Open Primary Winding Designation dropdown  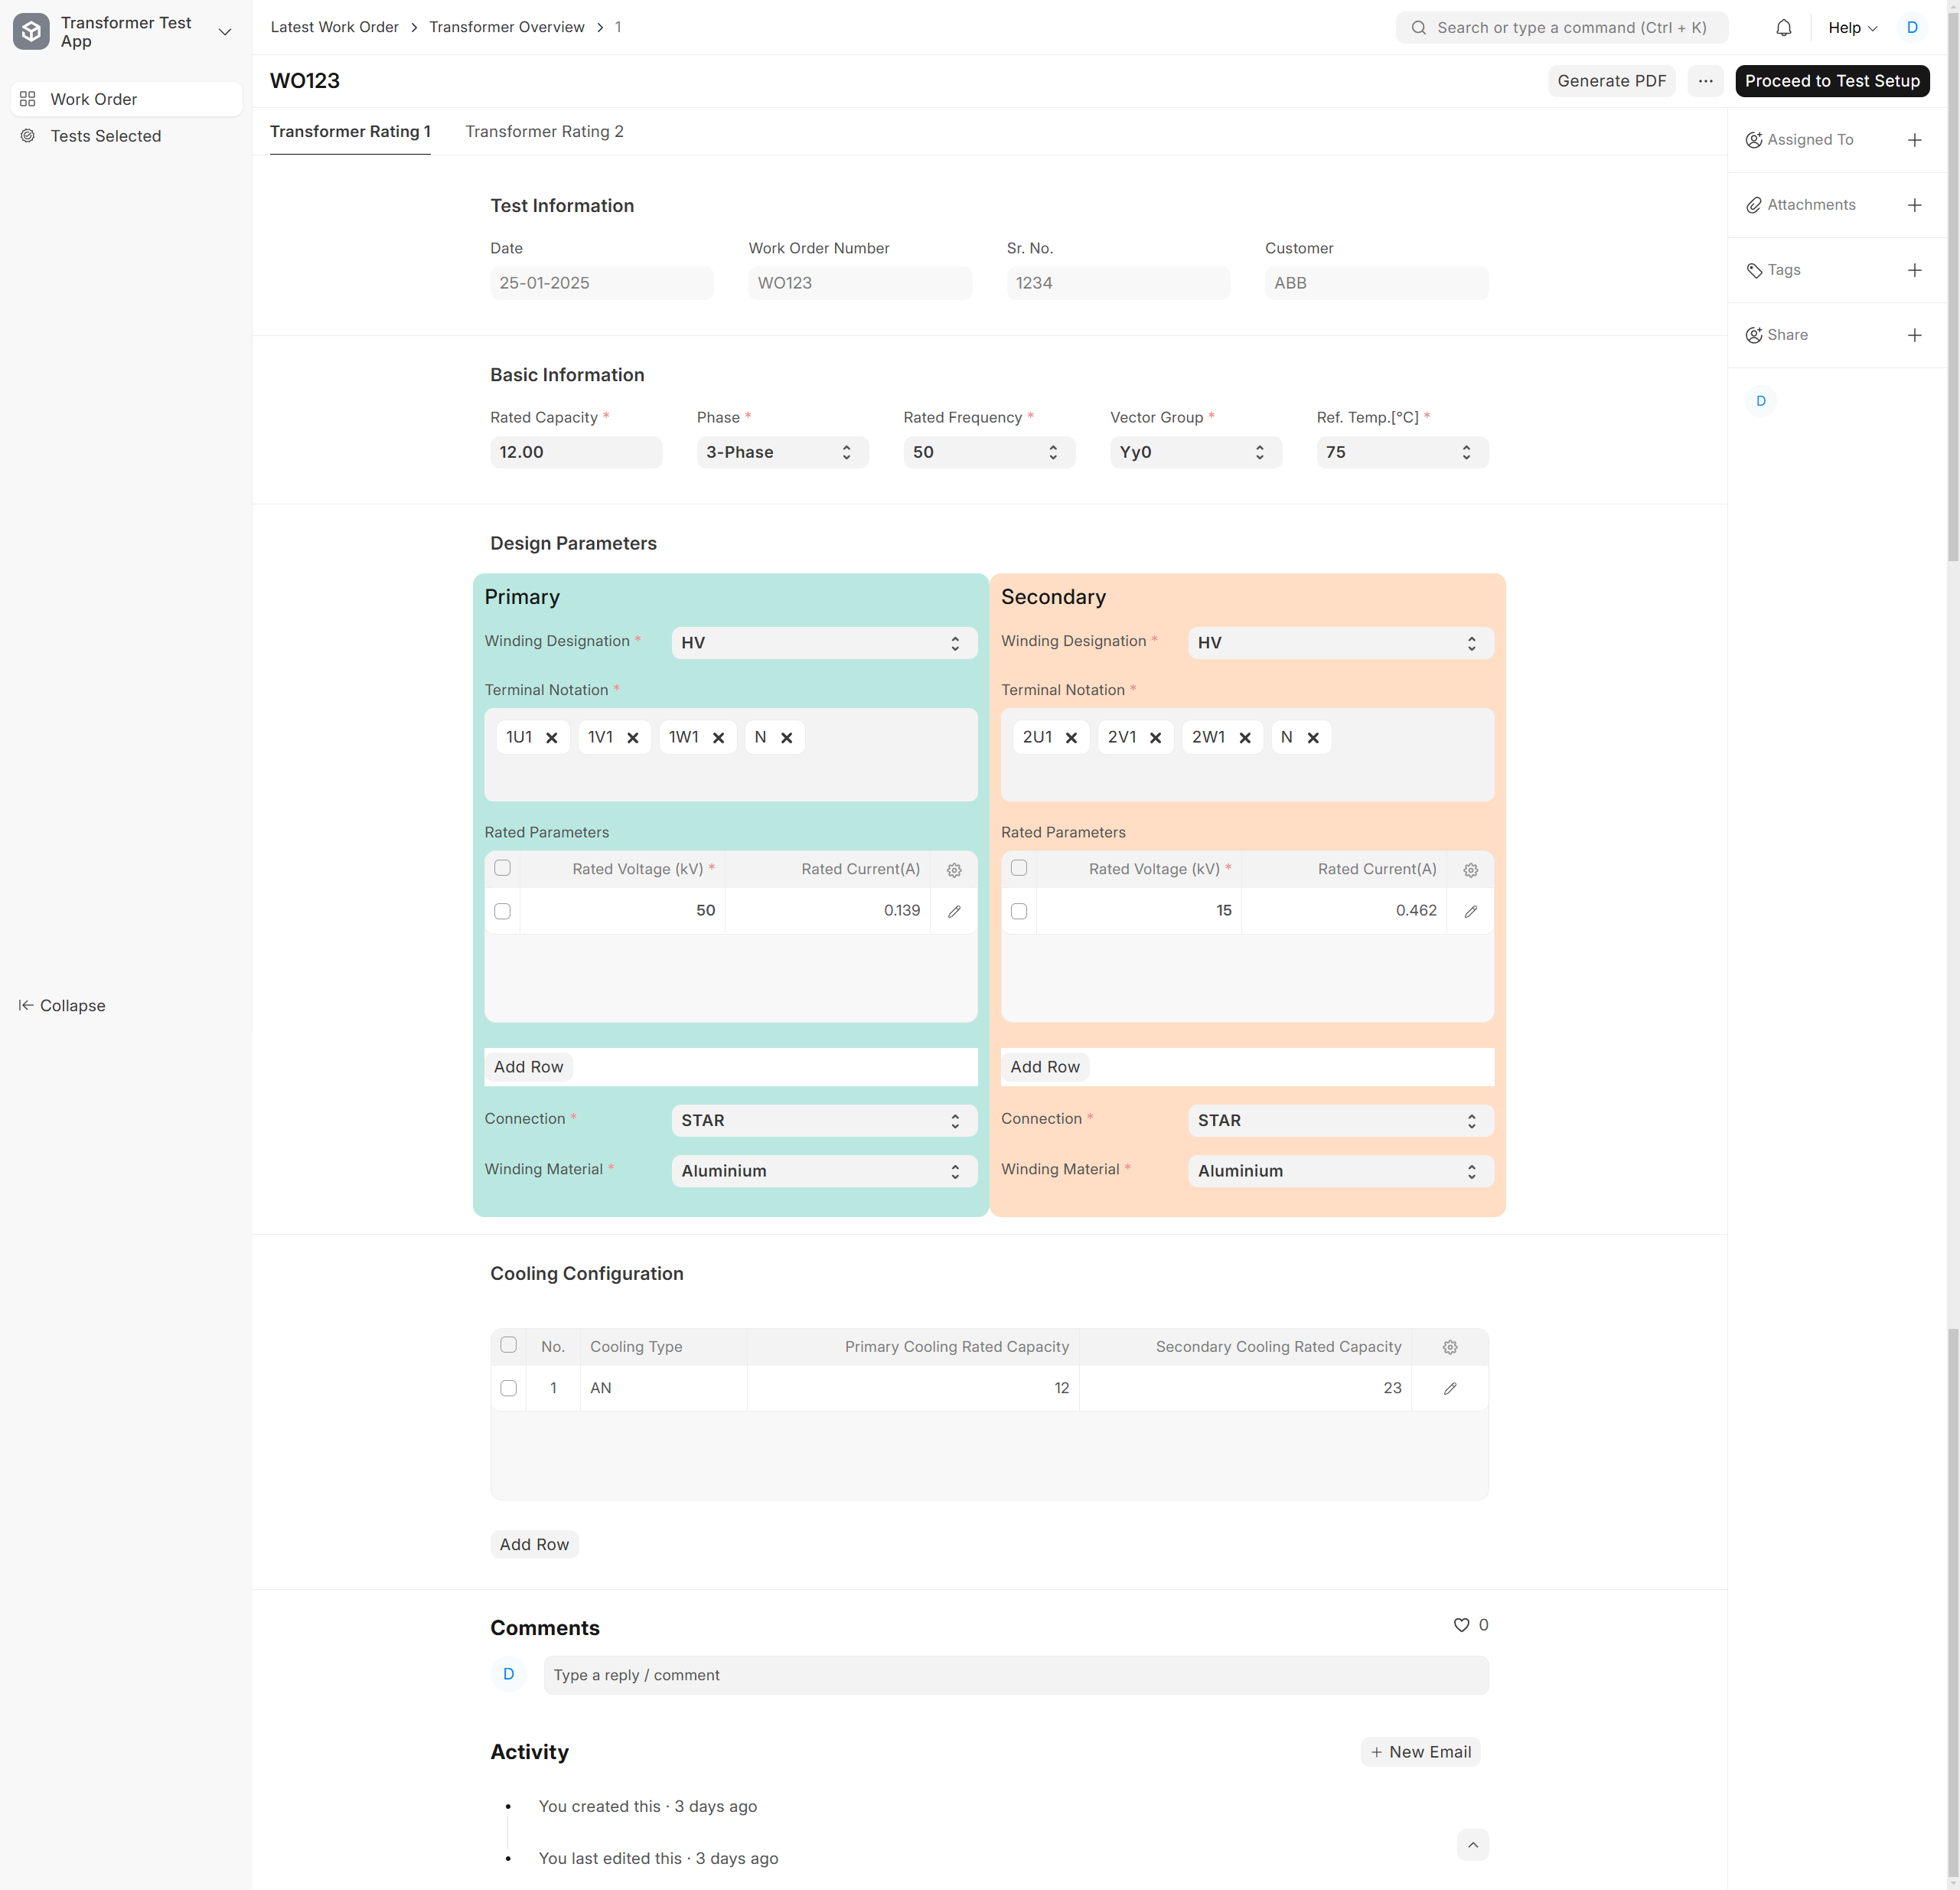tap(824, 643)
